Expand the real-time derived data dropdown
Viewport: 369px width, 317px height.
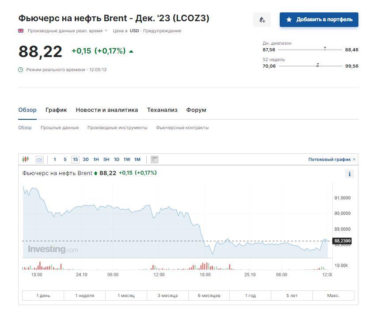[106, 31]
